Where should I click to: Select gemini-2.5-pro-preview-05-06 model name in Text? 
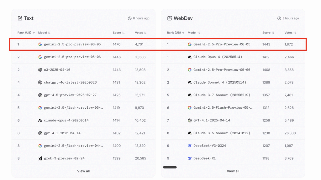[72, 57]
